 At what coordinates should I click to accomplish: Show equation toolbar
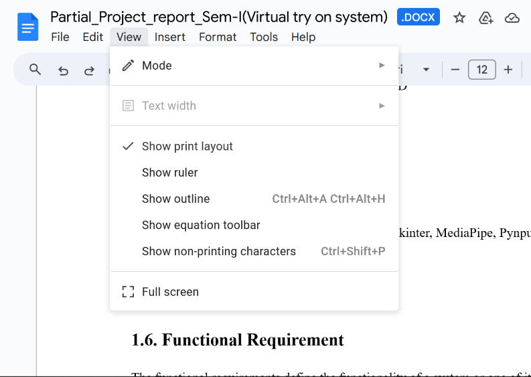point(201,226)
